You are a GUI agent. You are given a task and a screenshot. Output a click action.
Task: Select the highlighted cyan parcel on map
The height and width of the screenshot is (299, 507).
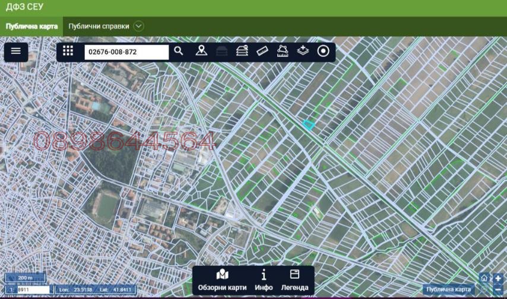[x=308, y=125]
